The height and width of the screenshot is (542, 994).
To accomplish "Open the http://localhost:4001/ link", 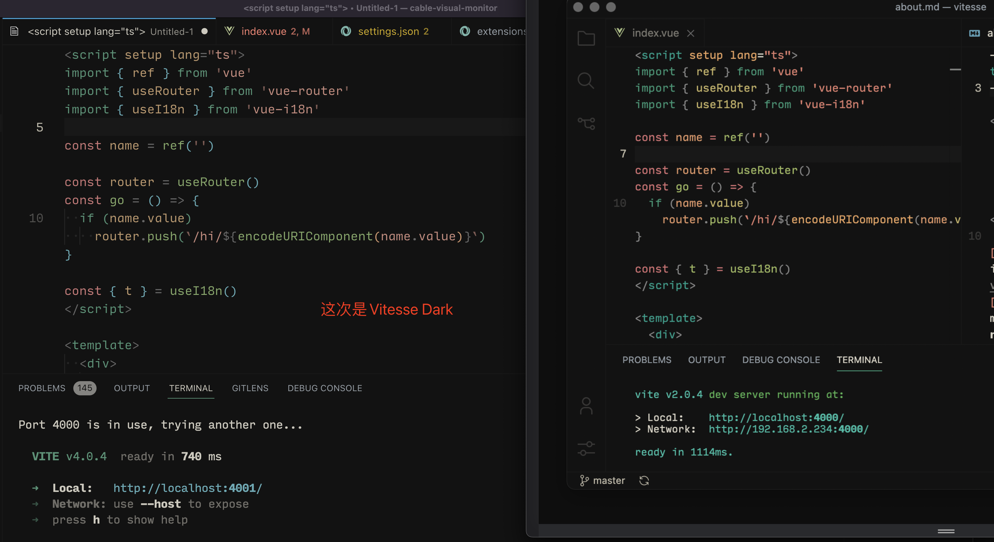I will [x=188, y=488].
